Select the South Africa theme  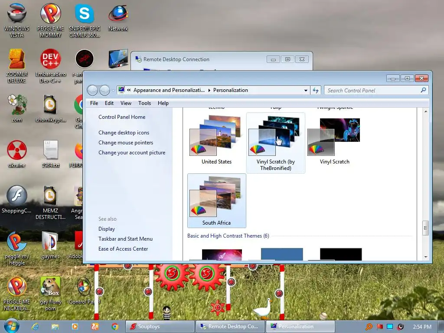(x=217, y=201)
